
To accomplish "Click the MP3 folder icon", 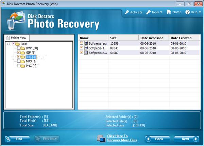I will pyautogui.click(x=23, y=61).
